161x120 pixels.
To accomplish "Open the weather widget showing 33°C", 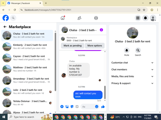I will coord(115,117).
